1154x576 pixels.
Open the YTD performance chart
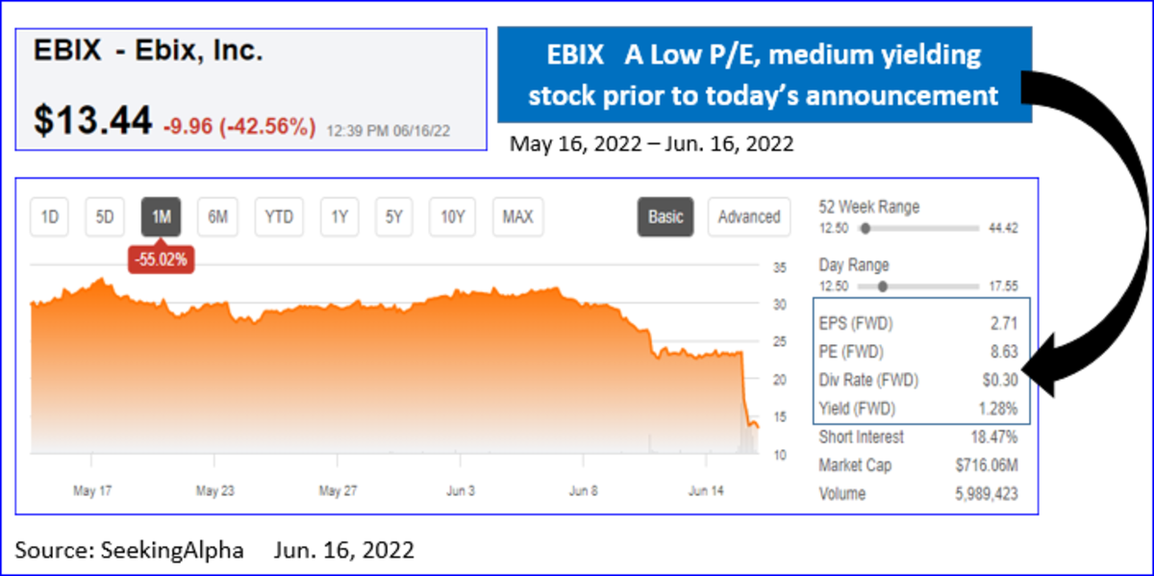(x=278, y=216)
